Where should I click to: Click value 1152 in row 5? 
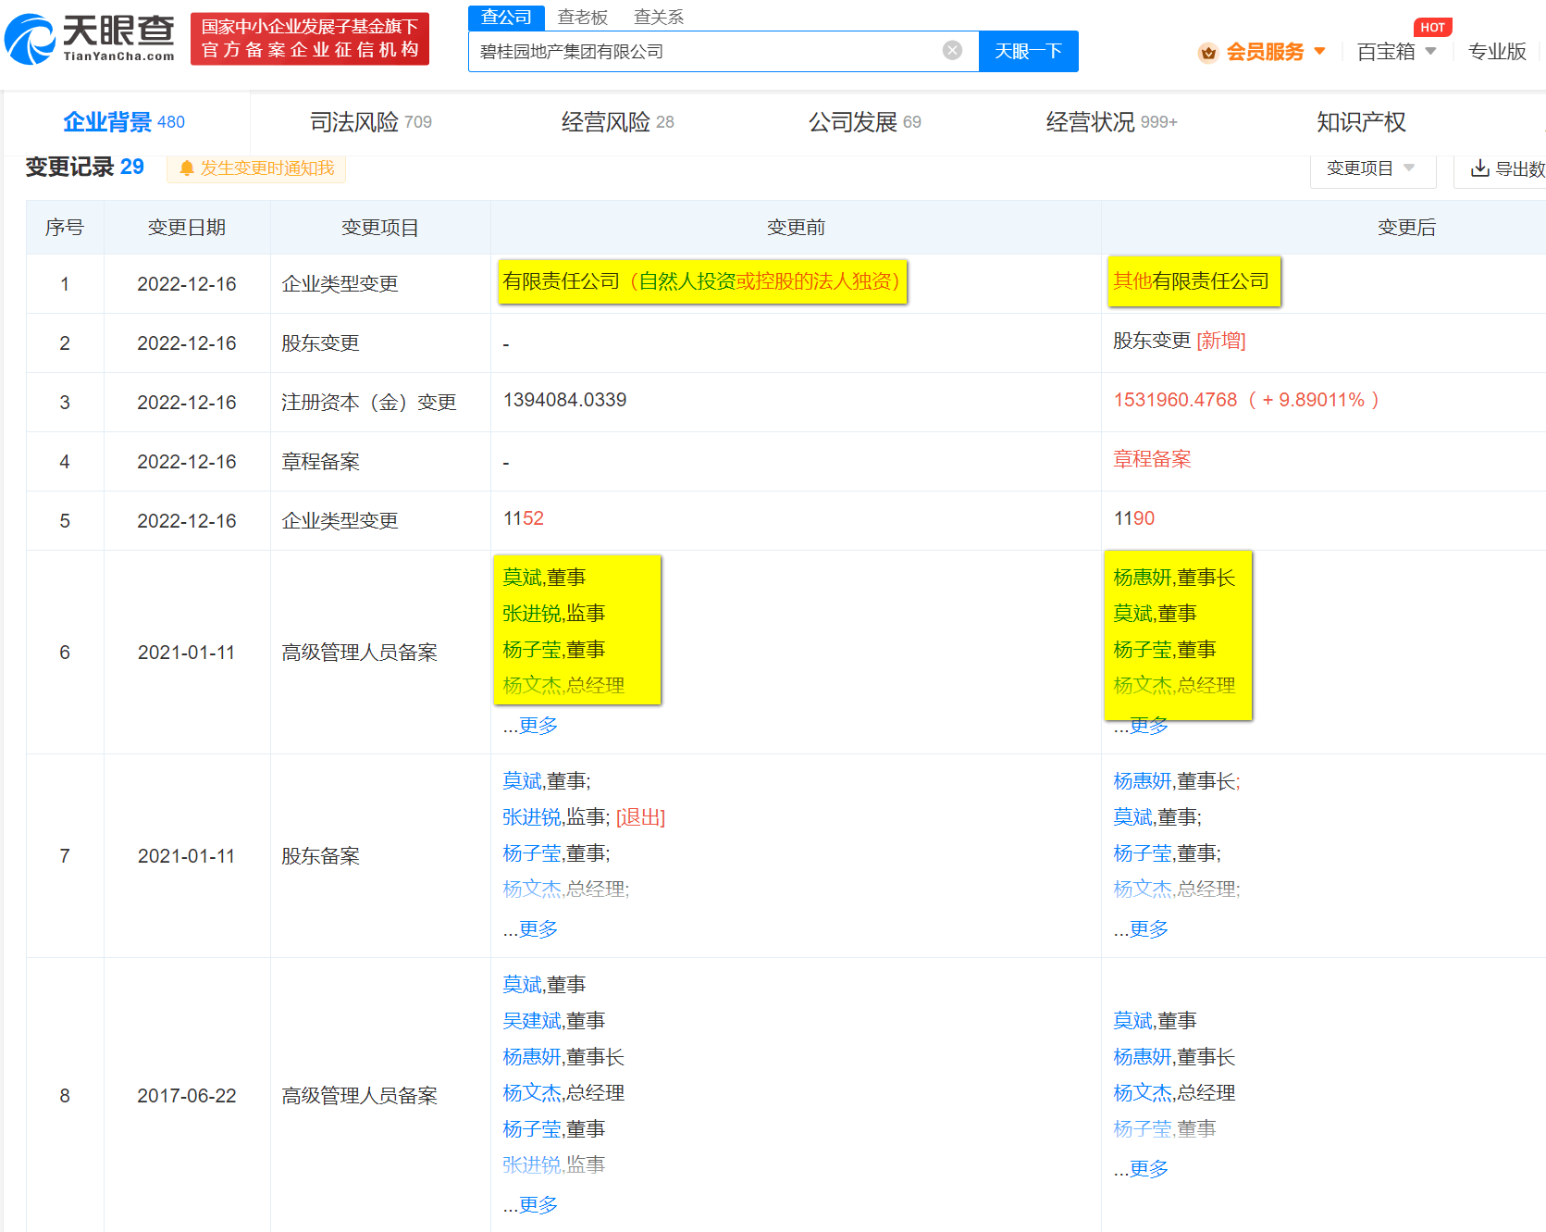pyautogui.click(x=524, y=518)
